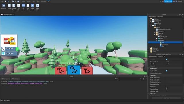The width and height of the screenshot is (184, 104).
Task: Insert a ScreenGui from the UI ribbon
Action: [x=4, y=6]
